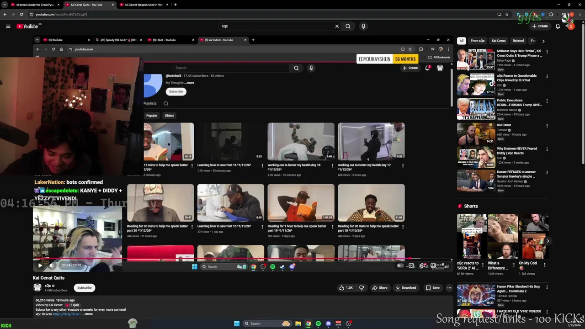Open xQc channel avatar below the video

[x=37, y=287]
